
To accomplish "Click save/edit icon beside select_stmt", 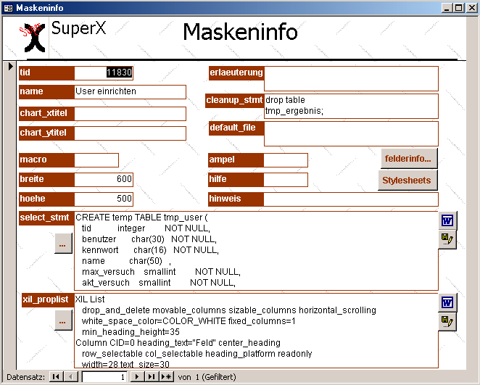I will click(x=447, y=239).
